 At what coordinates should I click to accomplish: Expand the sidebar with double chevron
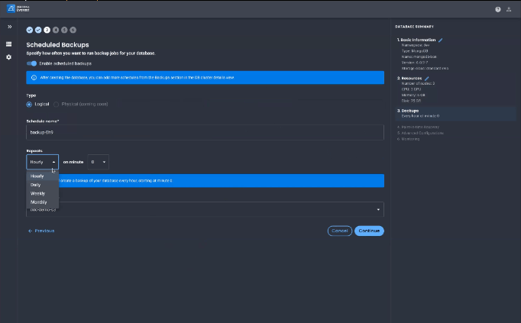click(x=9, y=27)
